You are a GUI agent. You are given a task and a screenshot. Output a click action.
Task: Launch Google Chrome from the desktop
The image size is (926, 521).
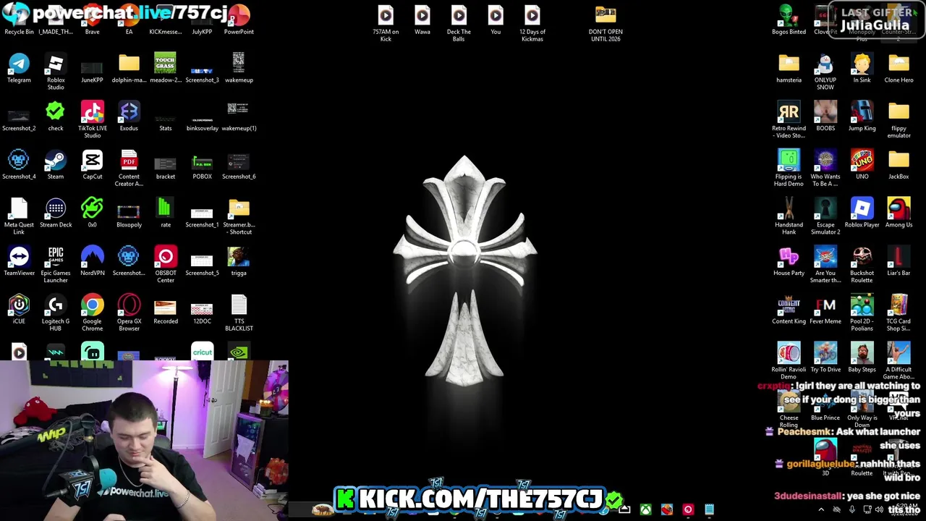coord(92,313)
